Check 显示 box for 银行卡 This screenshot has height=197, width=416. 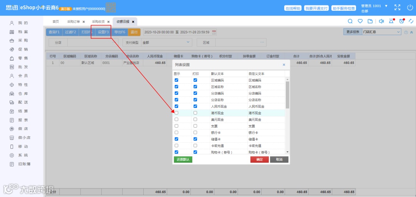(x=176, y=133)
